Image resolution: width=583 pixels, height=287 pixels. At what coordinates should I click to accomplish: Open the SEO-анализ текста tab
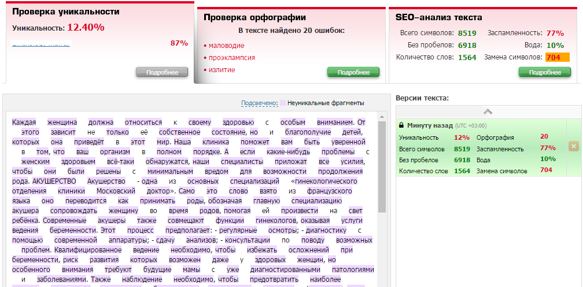(438, 17)
